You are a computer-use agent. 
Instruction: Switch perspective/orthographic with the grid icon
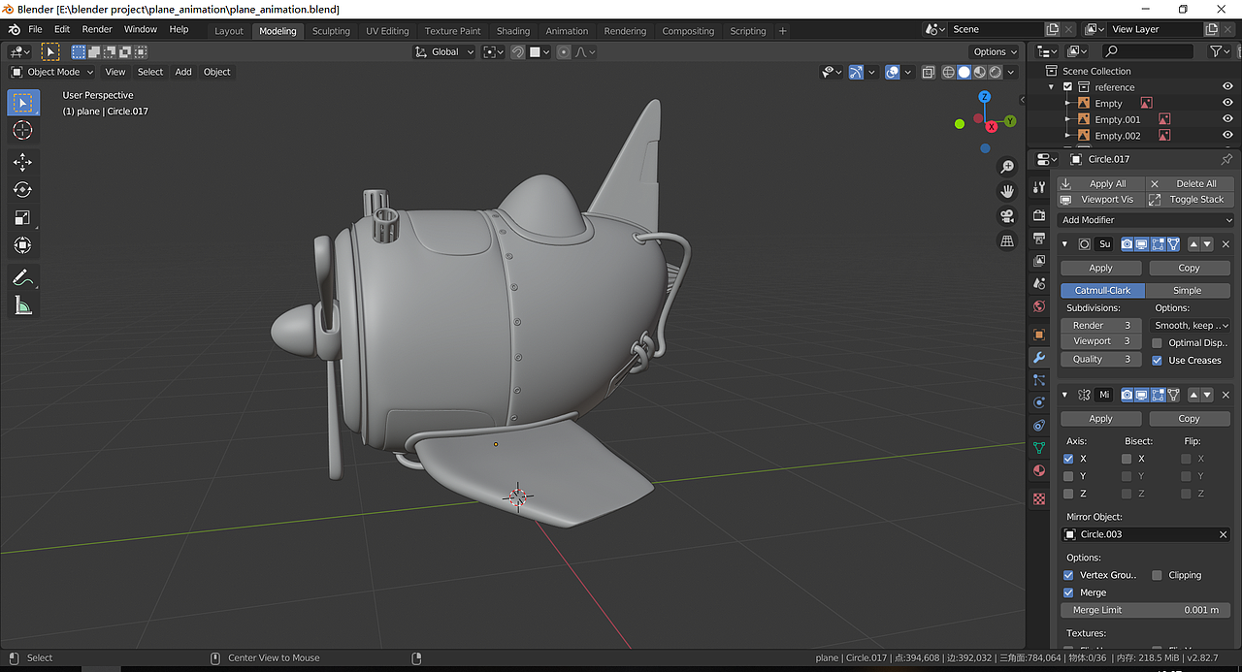tap(1007, 240)
